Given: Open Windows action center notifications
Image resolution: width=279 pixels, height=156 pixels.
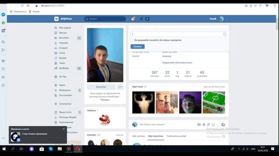Looking at the screenshot, I should coord(272,149).
